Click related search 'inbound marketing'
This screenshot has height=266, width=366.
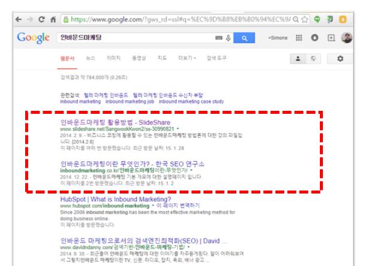[x=80, y=102]
